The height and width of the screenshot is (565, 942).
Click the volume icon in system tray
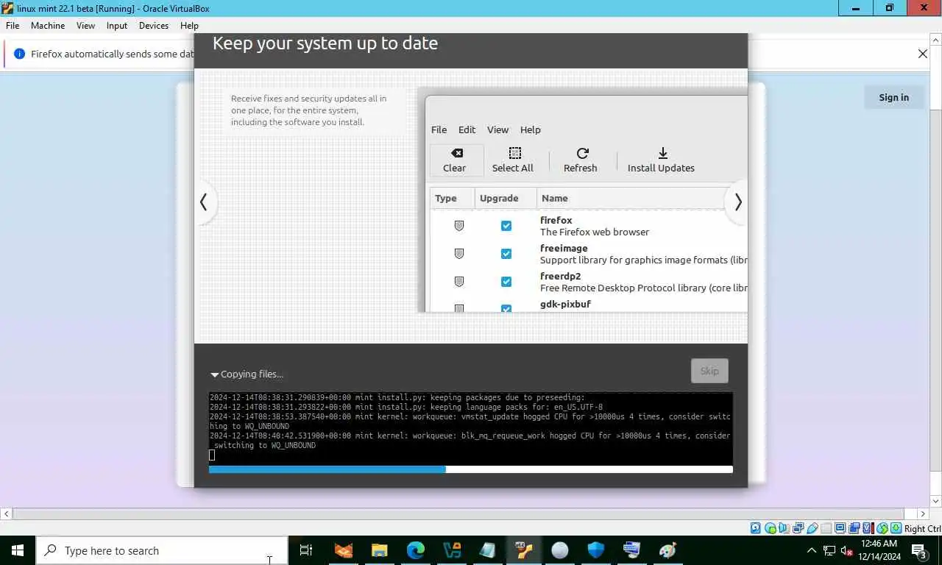846,550
